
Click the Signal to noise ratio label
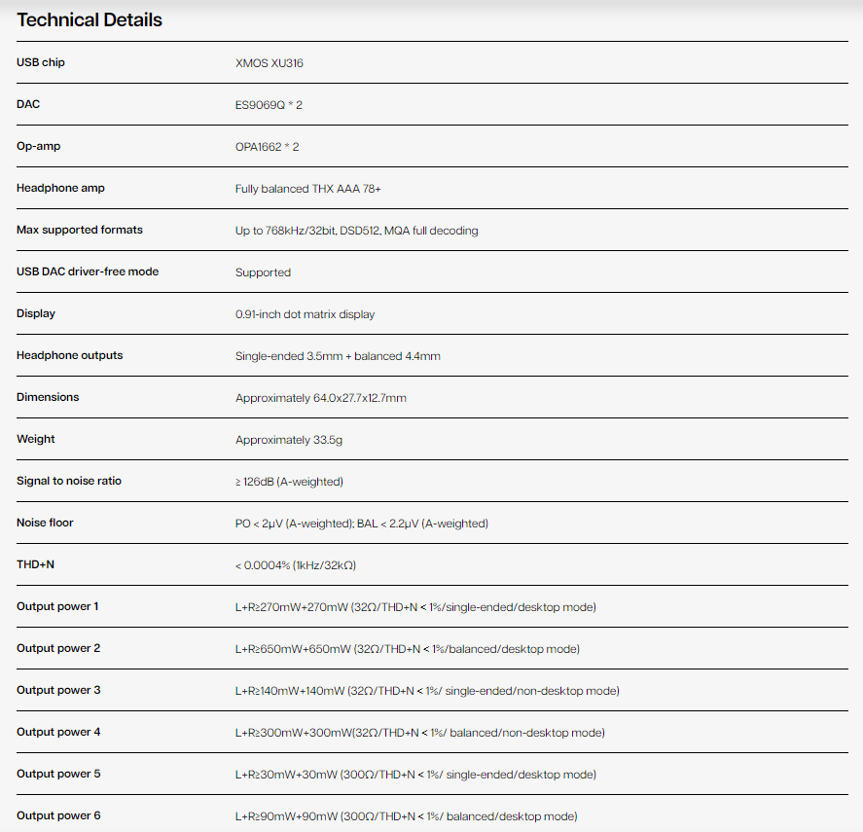(69, 481)
